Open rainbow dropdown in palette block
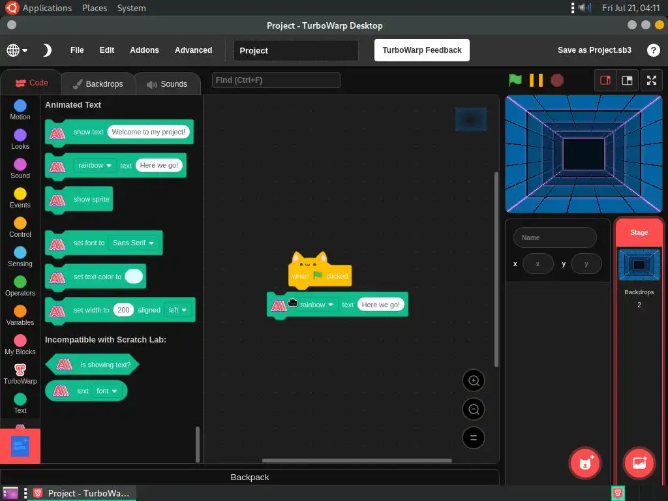668x501 pixels. [x=95, y=165]
